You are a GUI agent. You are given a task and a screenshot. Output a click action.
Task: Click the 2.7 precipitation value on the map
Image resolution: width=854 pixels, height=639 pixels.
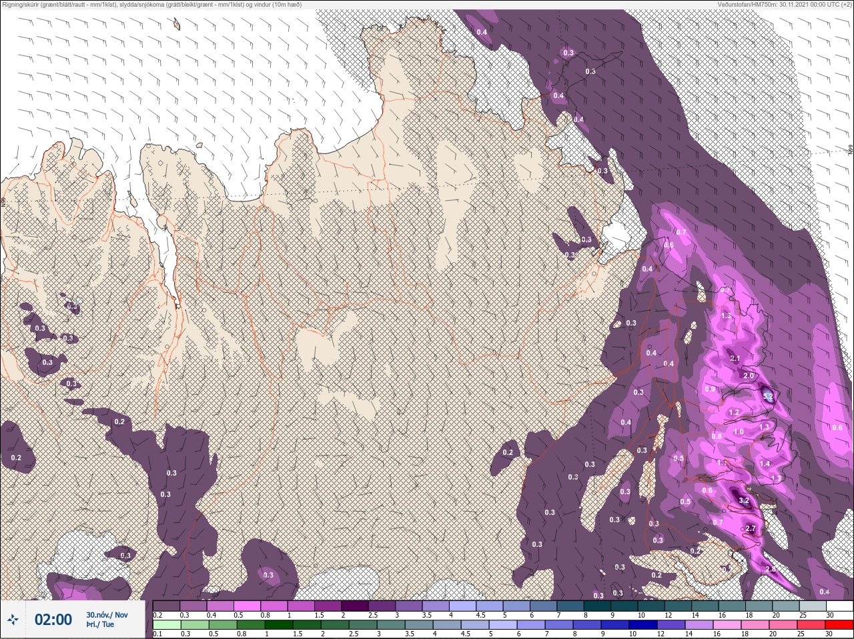(750, 528)
